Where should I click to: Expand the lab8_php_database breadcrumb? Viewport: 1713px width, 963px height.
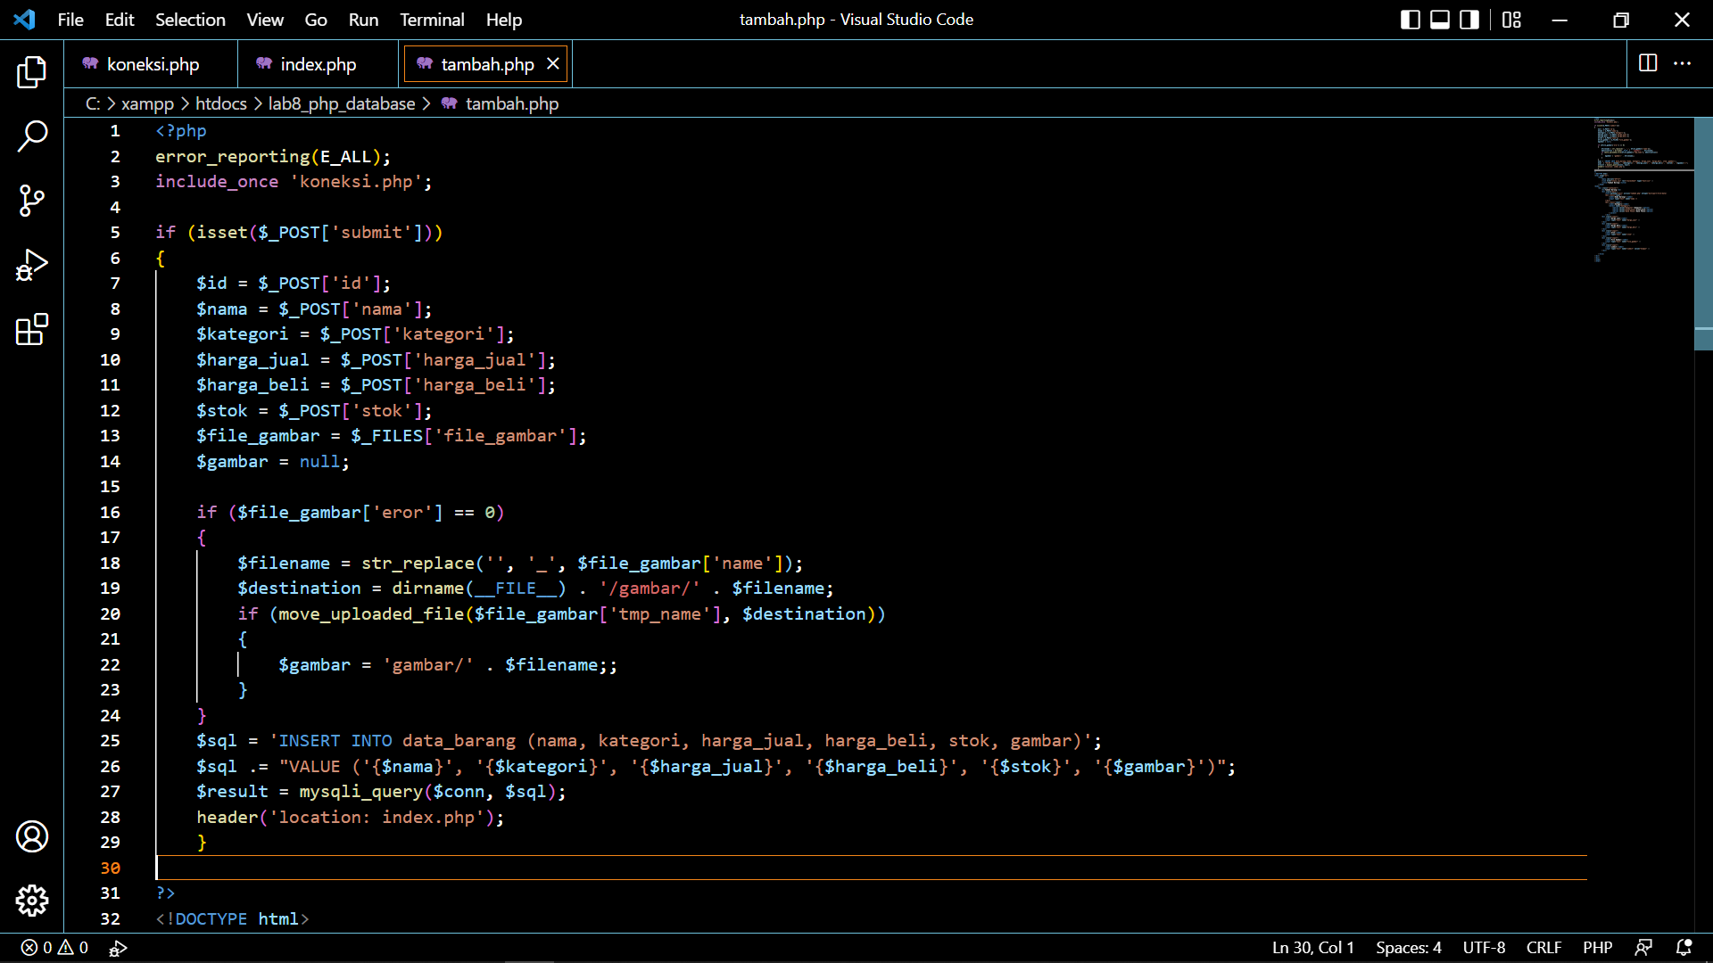[x=342, y=103]
